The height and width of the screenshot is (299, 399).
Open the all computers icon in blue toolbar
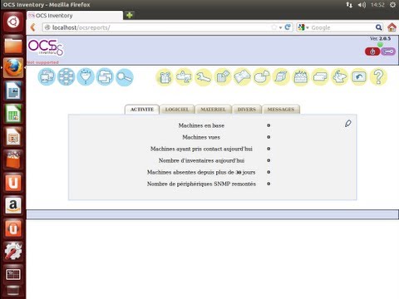47,76
